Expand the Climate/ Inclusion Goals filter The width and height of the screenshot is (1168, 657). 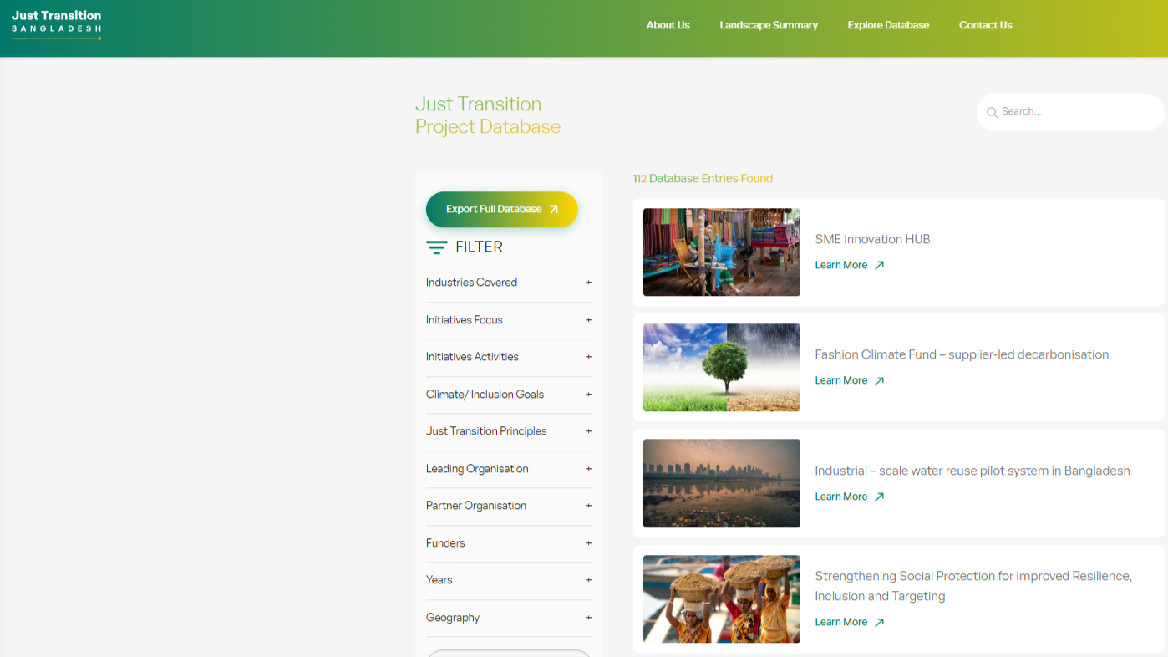(588, 395)
